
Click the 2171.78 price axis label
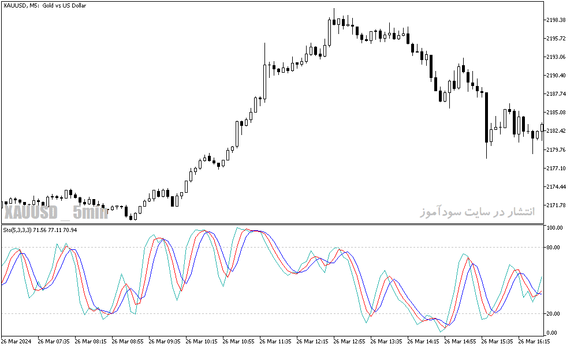tap(556, 205)
